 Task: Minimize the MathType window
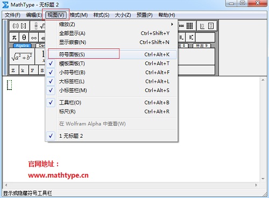coord(231,3)
